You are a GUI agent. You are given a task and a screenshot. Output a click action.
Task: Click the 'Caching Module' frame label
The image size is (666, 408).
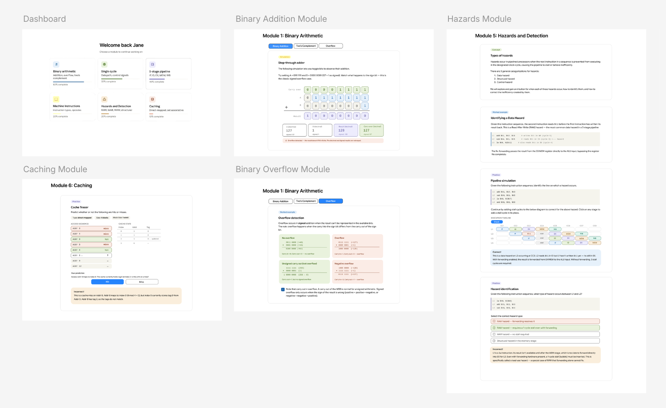pos(55,169)
